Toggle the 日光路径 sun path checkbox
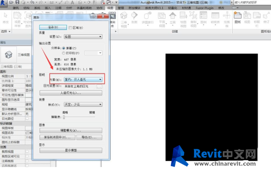Screen dimensions: 271x169 [27, 119]
